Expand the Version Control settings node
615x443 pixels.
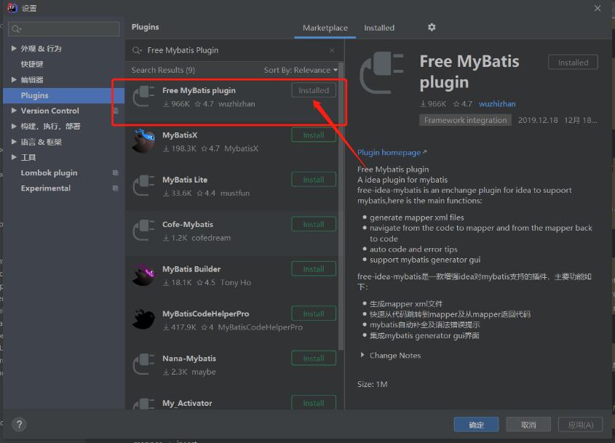tap(14, 111)
